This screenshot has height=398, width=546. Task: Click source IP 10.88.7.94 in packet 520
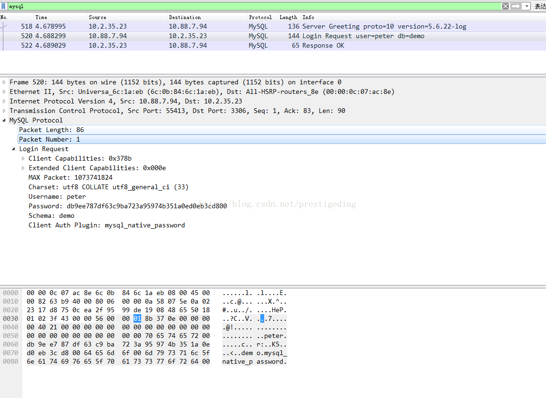108,36
